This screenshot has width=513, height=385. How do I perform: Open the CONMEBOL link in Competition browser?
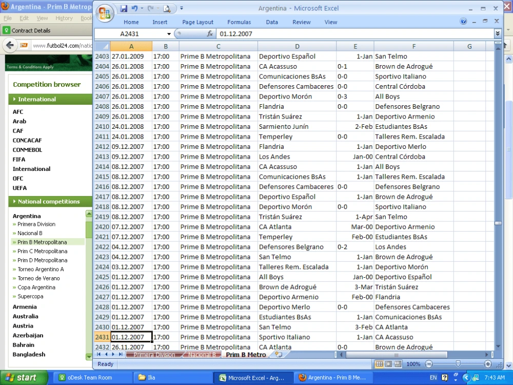tap(28, 150)
